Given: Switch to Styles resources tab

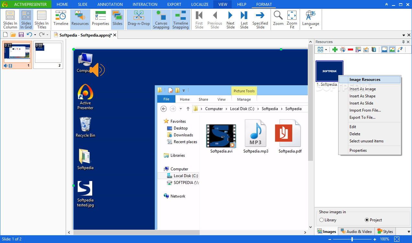Looking at the screenshot, I should (x=385, y=231).
